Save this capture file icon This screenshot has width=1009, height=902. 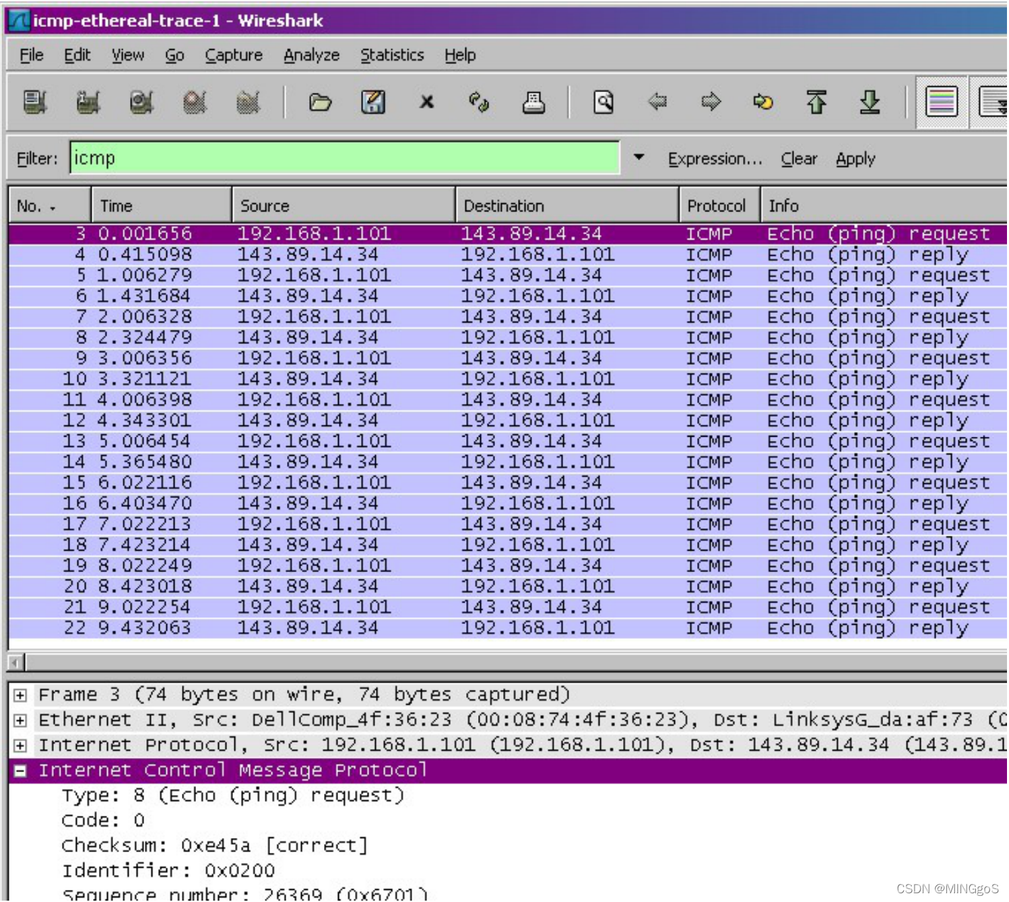(373, 102)
